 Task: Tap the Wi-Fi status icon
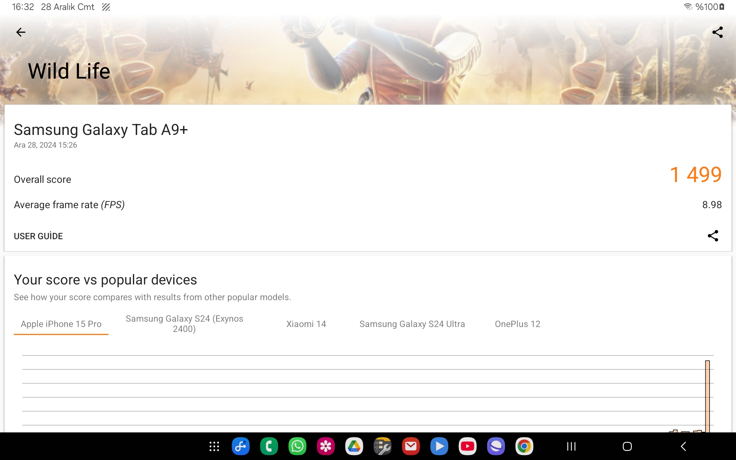pyautogui.click(x=688, y=7)
